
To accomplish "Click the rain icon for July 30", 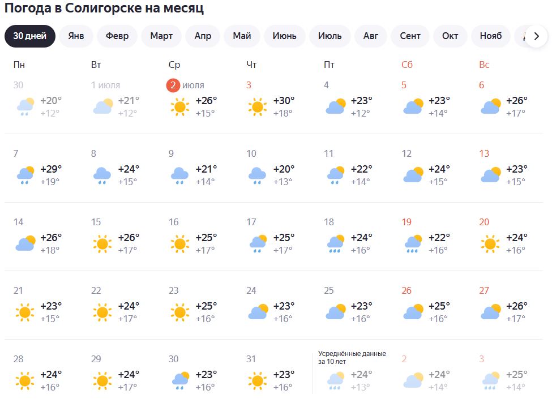I will pyautogui.click(x=180, y=380).
